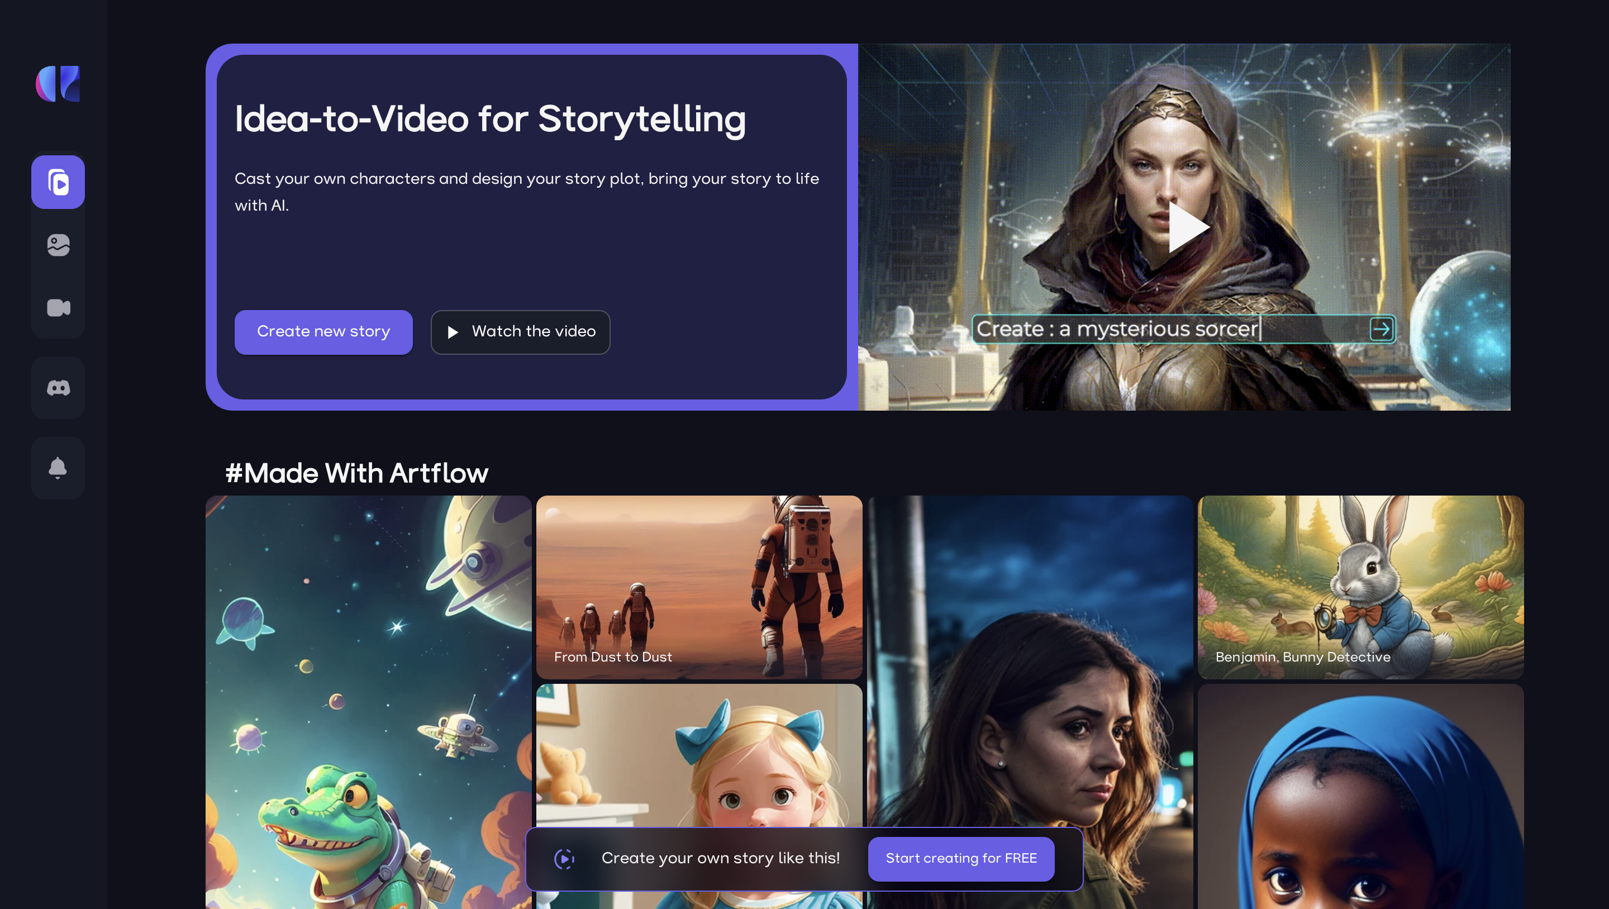Image resolution: width=1609 pixels, height=909 pixels.
Task: Open the girl in blue headscarf thumbnail
Action: [x=1360, y=797]
